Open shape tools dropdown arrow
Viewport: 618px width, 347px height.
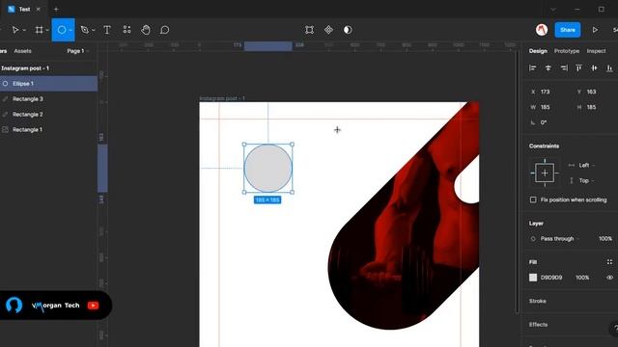pos(70,30)
